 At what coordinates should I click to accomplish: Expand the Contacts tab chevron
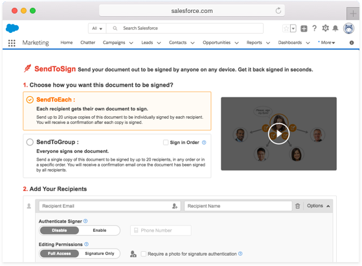coord(192,43)
